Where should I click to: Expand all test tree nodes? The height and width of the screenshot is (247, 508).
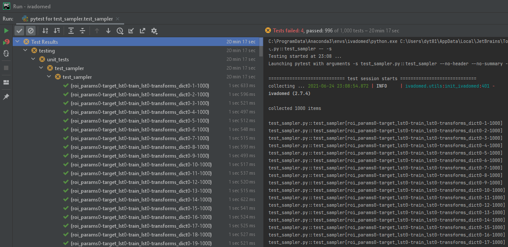(x=71, y=31)
